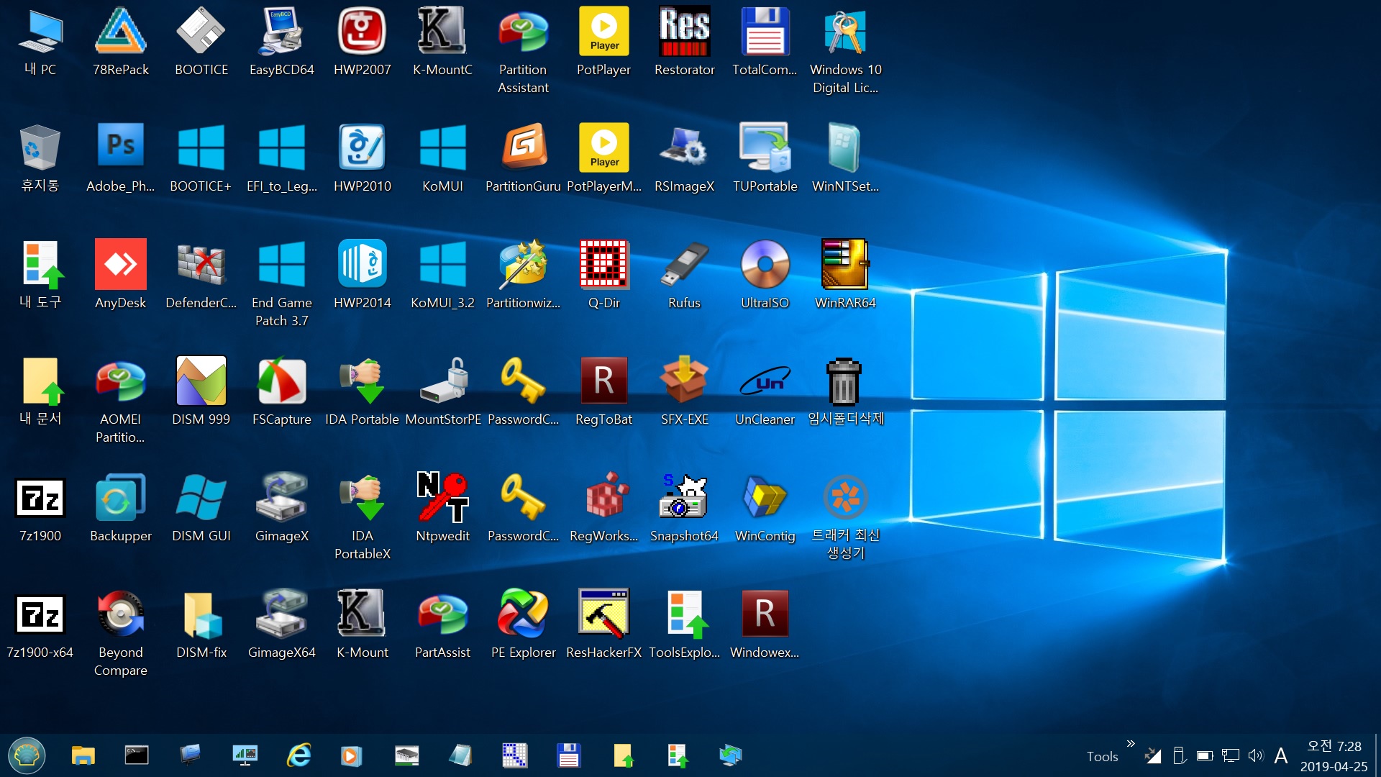The image size is (1381, 777).
Task: Select the Beyond Compare icon
Action: pos(120,614)
